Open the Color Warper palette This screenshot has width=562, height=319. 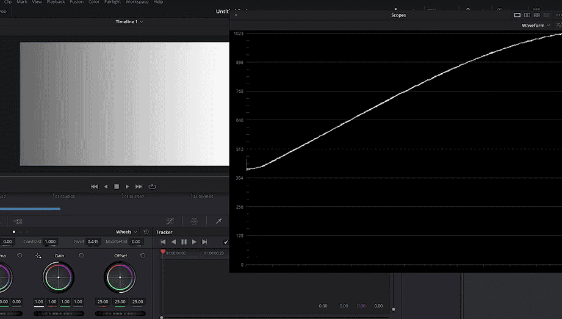click(194, 221)
